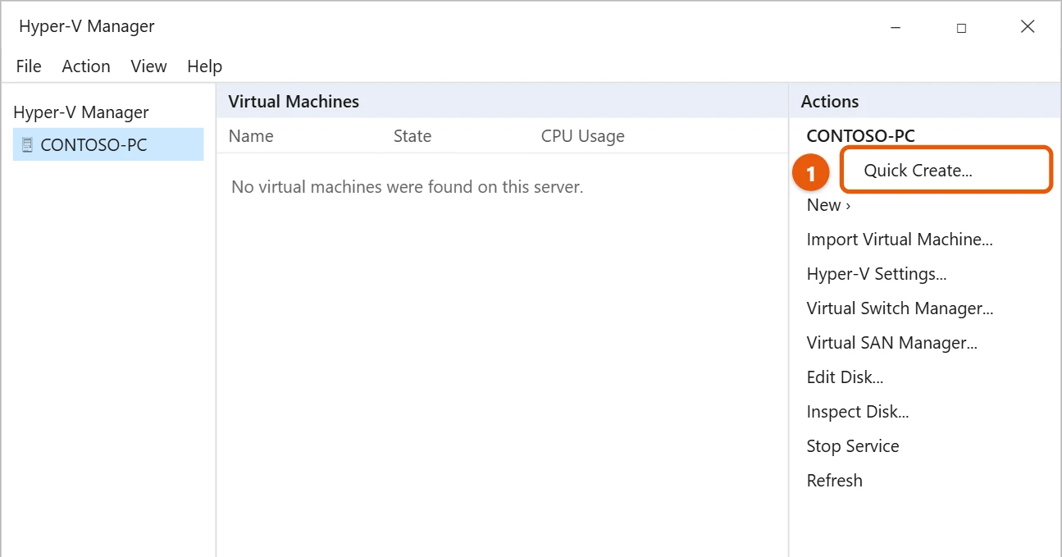
Task: Click 'No virtual machines were found' message
Action: (x=407, y=187)
